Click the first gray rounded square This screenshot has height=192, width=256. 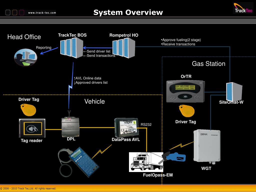coord(8,12)
